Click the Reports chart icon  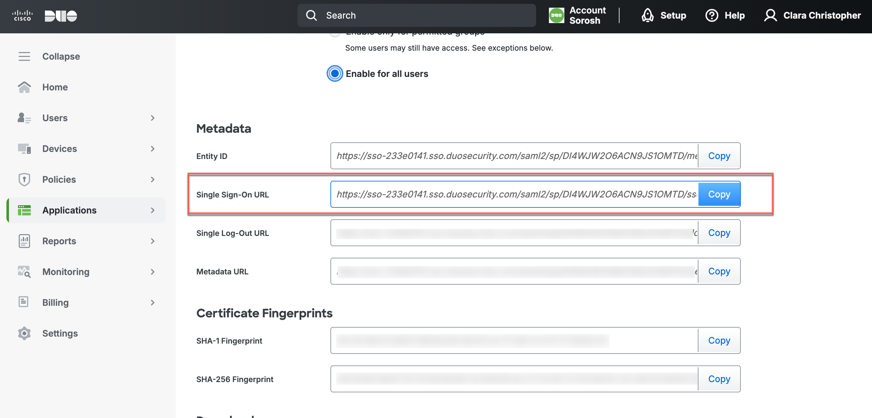pos(24,241)
